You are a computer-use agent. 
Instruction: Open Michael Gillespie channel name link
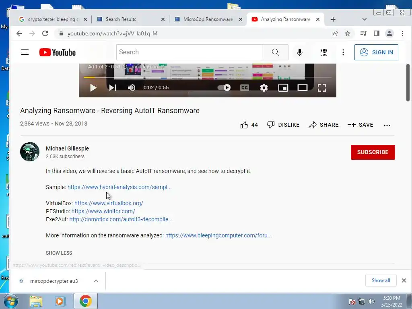coord(67,148)
